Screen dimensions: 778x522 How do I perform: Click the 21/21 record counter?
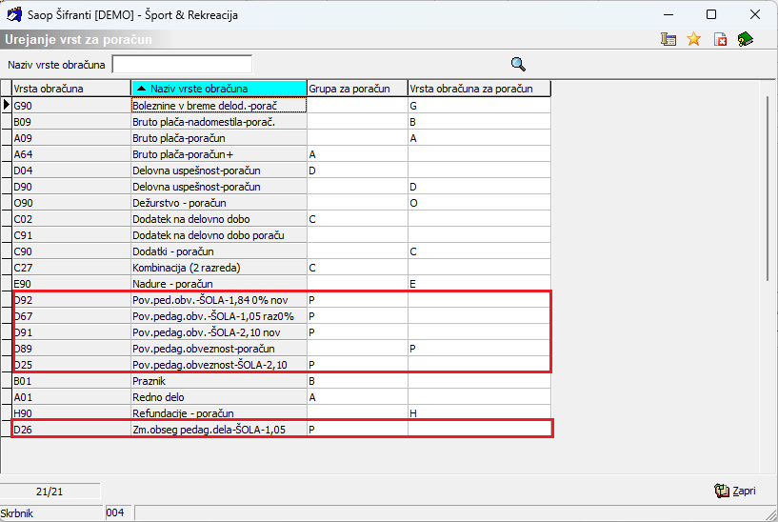pyautogui.click(x=50, y=492)
